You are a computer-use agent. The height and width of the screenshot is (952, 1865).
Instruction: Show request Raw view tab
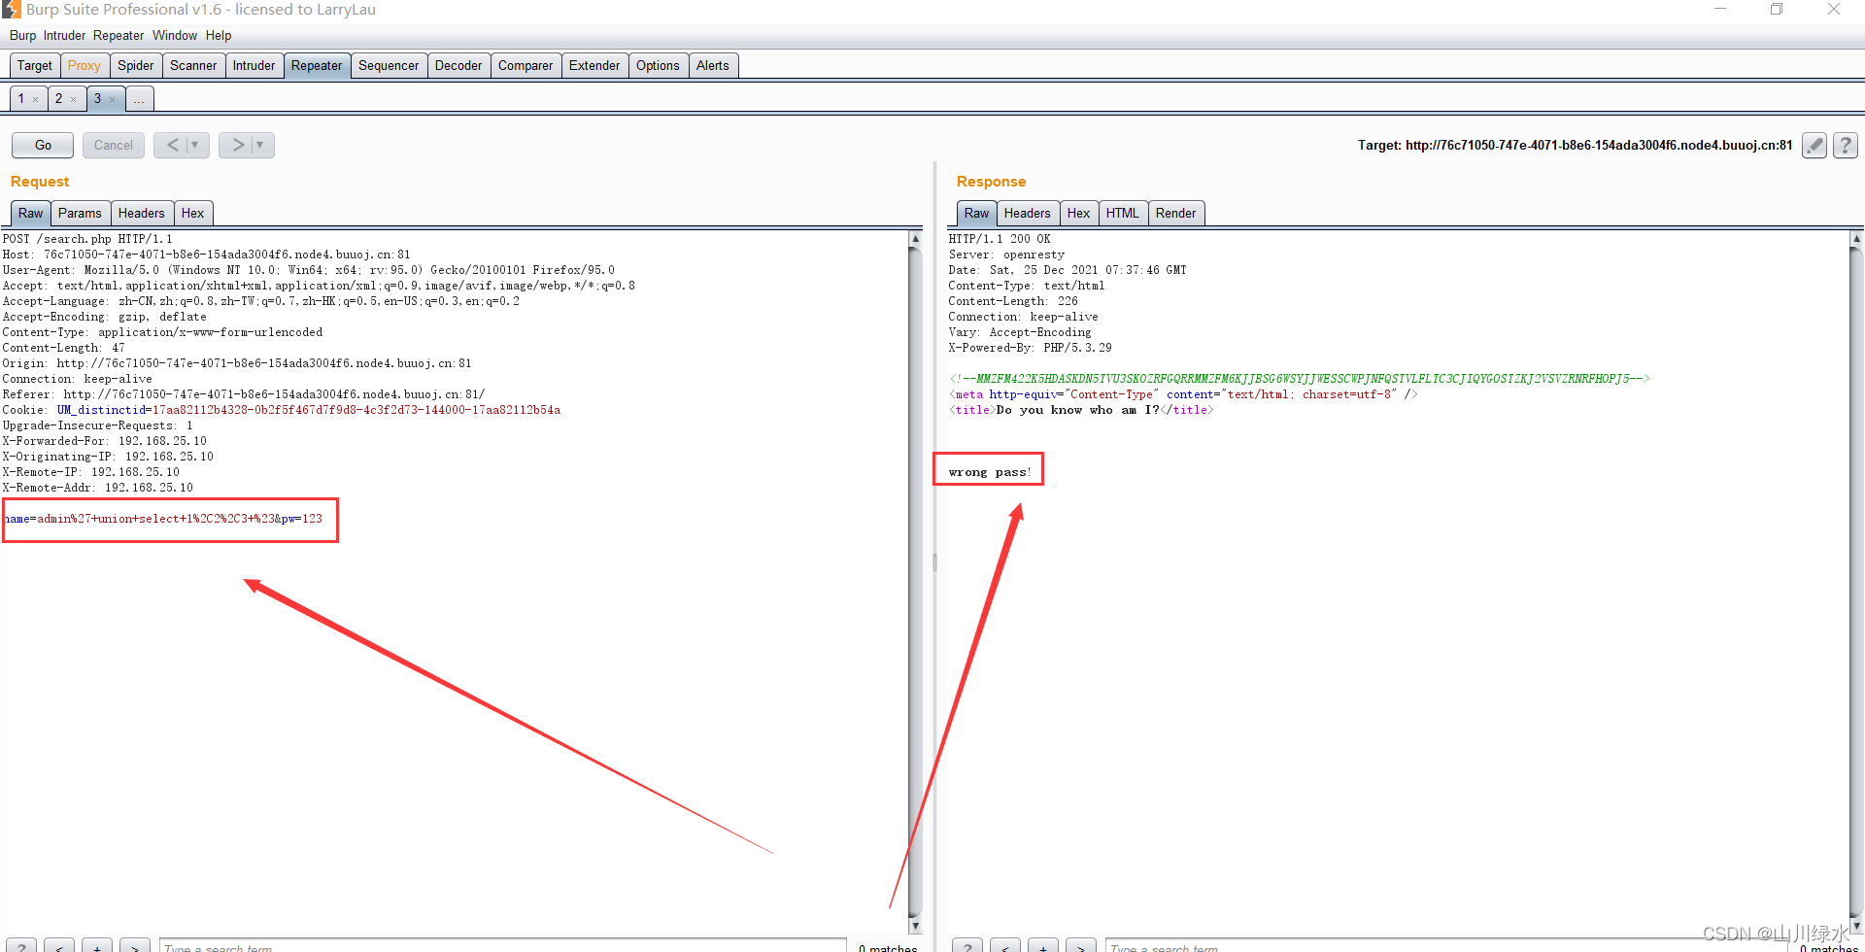click(x=30, y=213)
